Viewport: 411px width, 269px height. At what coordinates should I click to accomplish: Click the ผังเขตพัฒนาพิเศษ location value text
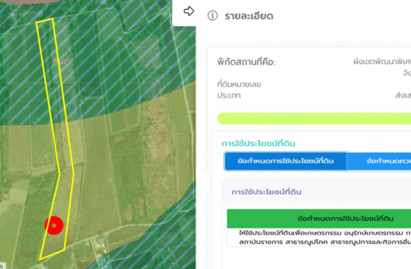(x=382, y=62)
